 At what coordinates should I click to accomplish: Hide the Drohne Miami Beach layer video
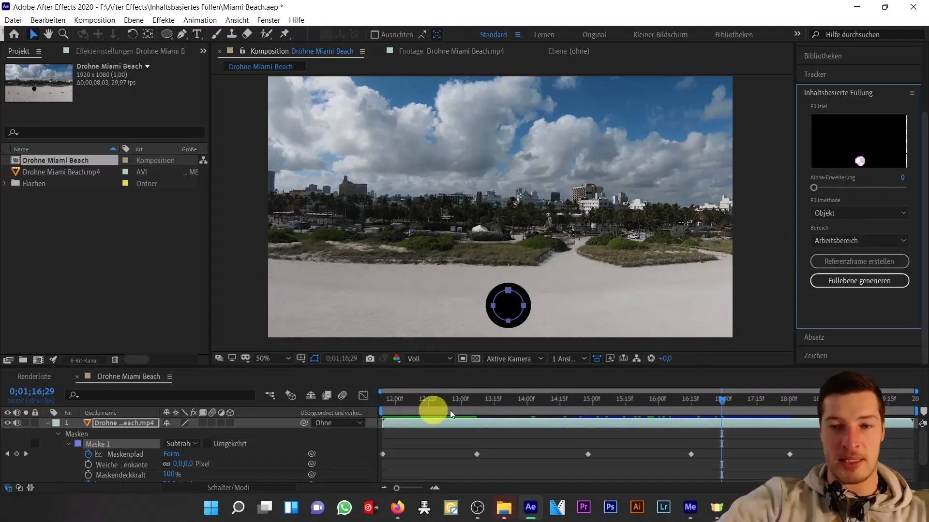[7, 423]
